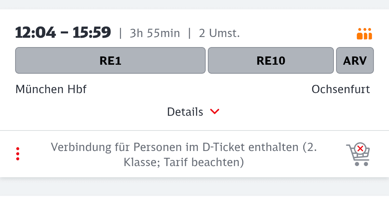
Task: Click the gray area below the connection card
Action: pyautogui.click(x=194, y=188)
